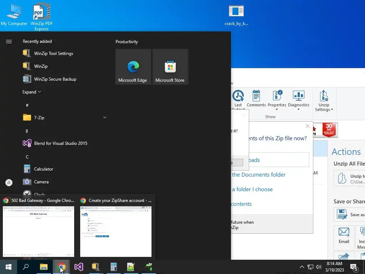Open Visual Studio from taskbar

[x=79, y=267]
